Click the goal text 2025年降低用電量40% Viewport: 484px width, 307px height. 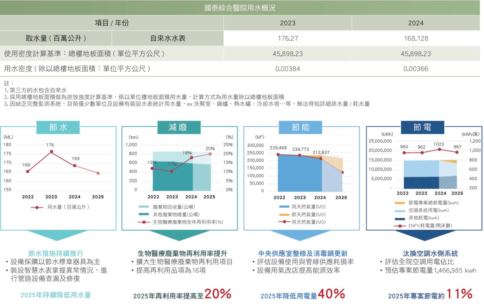point(303,294)
